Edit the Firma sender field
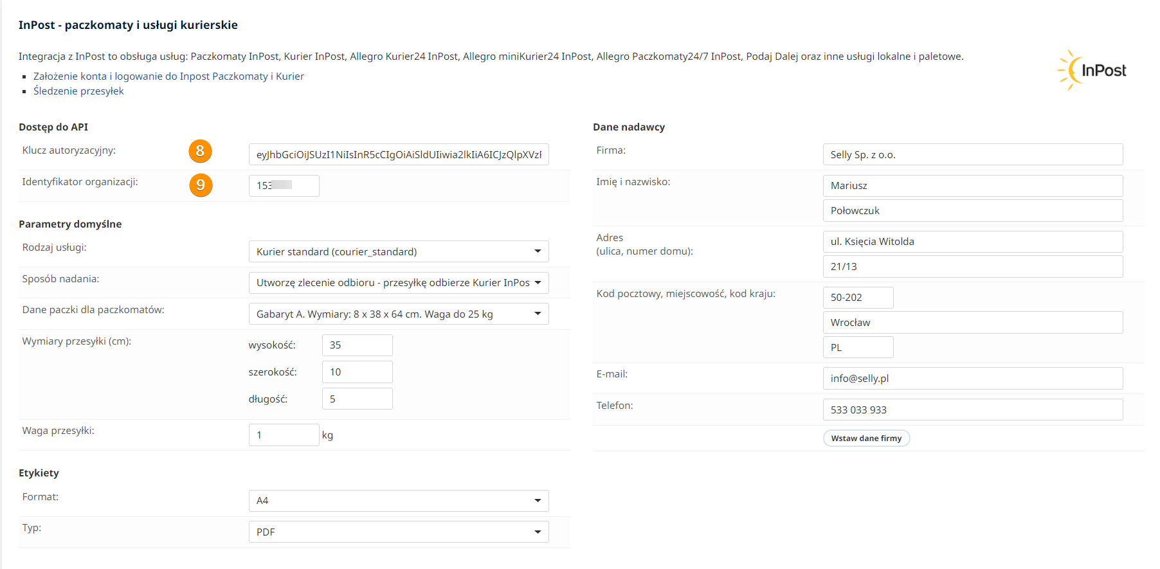1160x569 pixels. (972, 154)
